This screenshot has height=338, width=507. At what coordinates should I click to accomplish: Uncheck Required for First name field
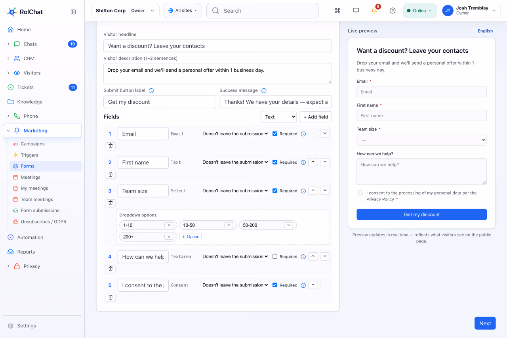pos(275,162)
